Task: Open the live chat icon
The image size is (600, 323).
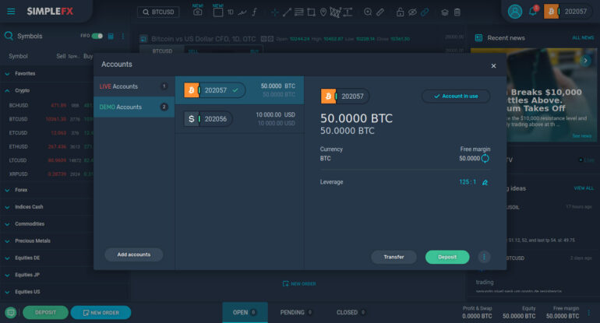Action: (11, 312)
